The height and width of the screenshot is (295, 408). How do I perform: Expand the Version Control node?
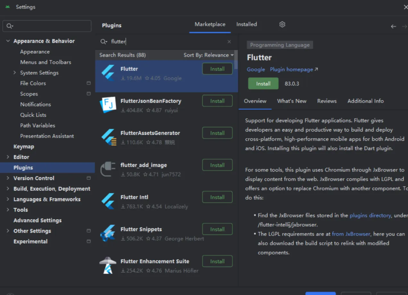point(8,178)
